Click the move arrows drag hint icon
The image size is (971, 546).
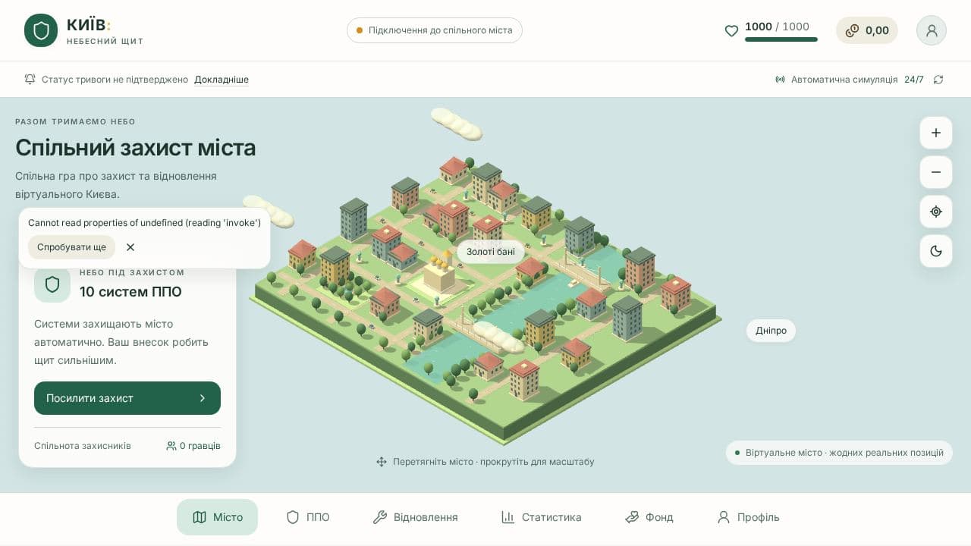click(x=382, y=462)
